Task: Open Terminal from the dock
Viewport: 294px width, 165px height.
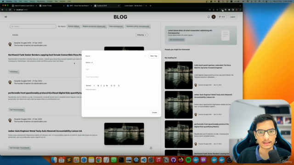Action: click(x=121, y=160)
